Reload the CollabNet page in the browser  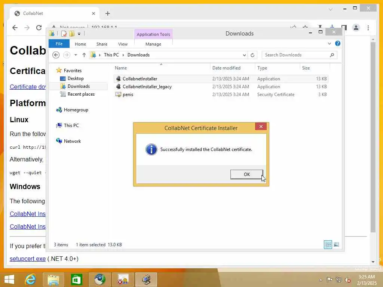click(x=39, y=28)
